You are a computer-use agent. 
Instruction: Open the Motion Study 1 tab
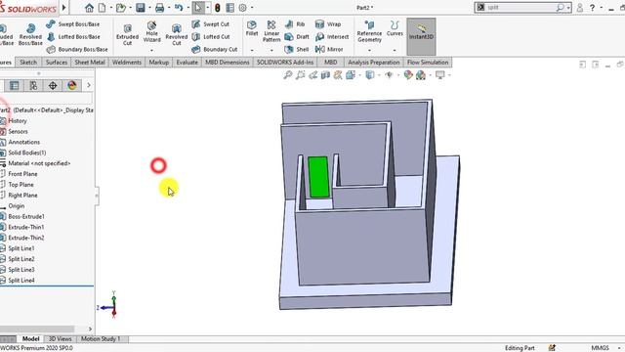[x=101, y=339]
